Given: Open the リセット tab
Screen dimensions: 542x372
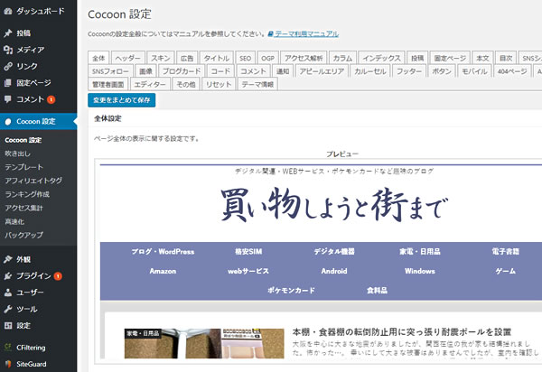Looking at the screenshot, I should (219, 84).
